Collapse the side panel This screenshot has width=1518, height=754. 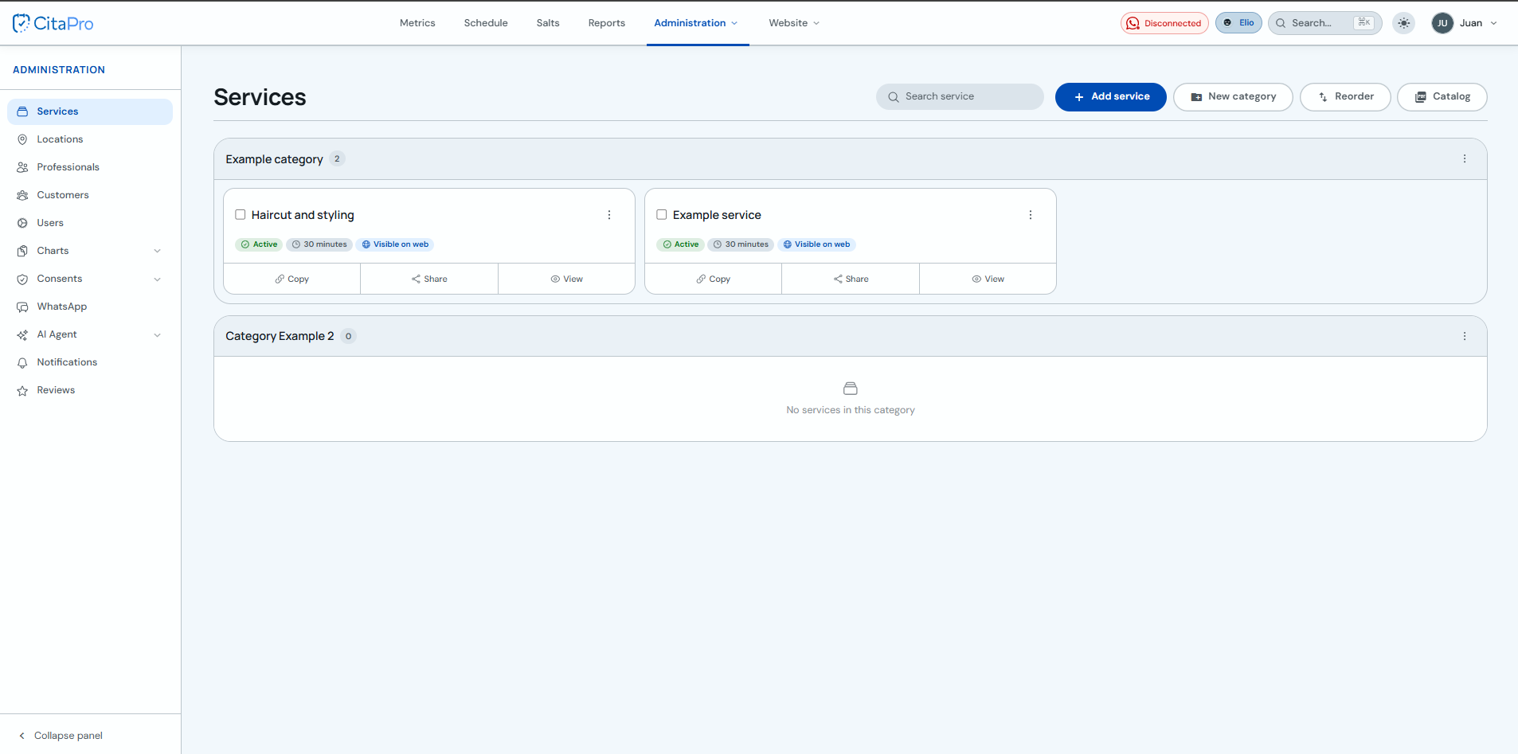[x=61, y=736]
